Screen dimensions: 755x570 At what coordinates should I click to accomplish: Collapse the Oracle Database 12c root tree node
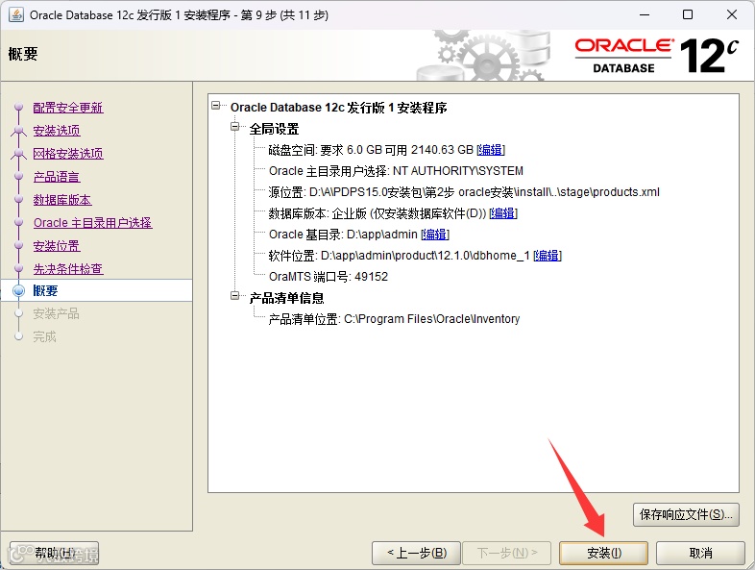216,105
